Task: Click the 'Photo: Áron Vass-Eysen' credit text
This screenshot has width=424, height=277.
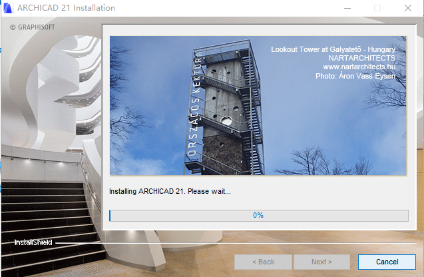Action: pyautogui.click(x=355, y=76)
